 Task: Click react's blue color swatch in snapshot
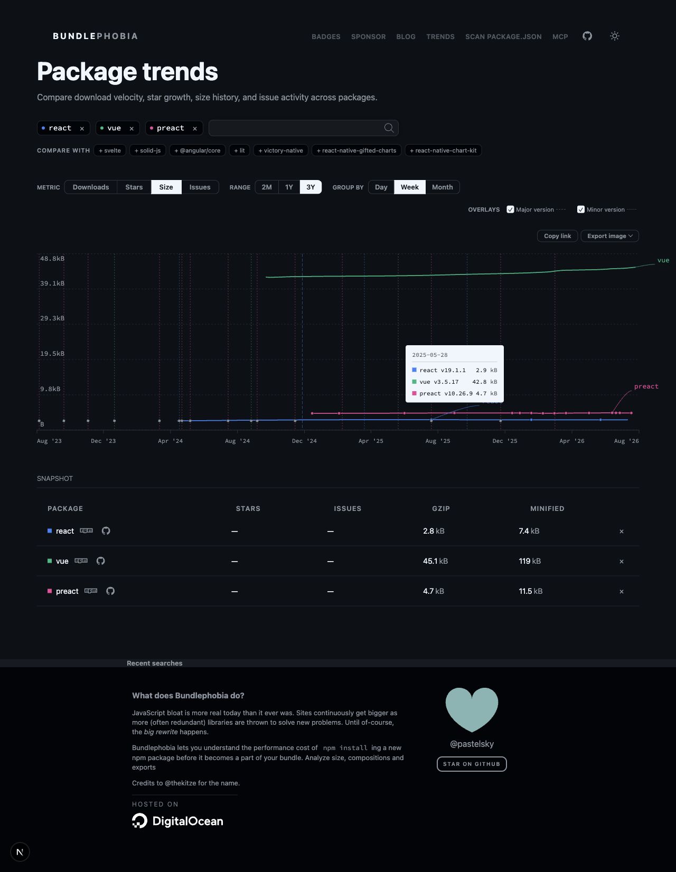[50, 531]
